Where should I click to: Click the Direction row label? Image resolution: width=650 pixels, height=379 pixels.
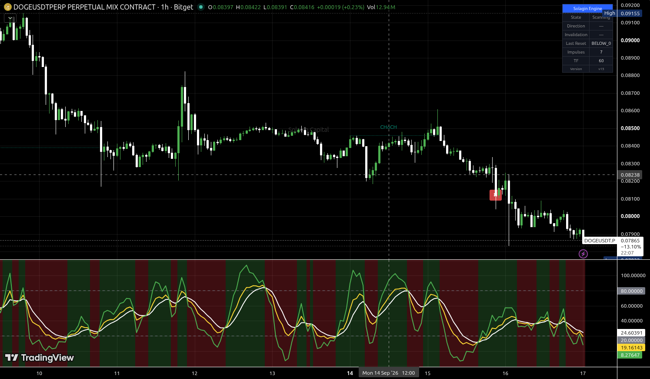(576, 26)
